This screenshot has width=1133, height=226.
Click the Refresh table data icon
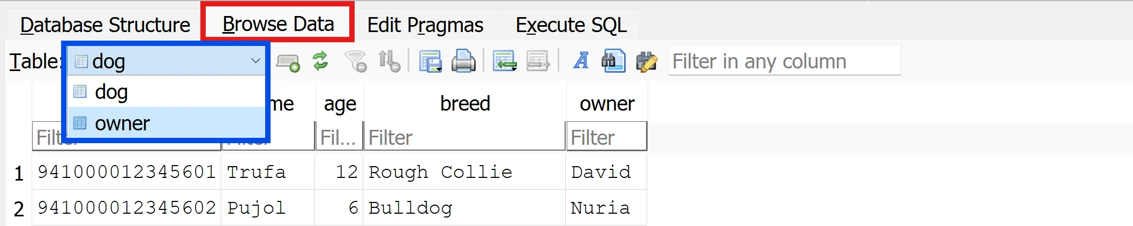click(320, 61)
